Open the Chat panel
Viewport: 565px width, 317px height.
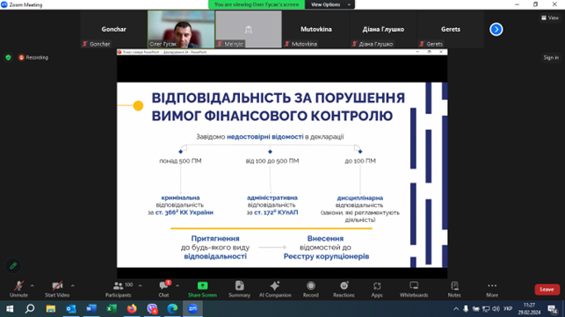pos(164,289)
